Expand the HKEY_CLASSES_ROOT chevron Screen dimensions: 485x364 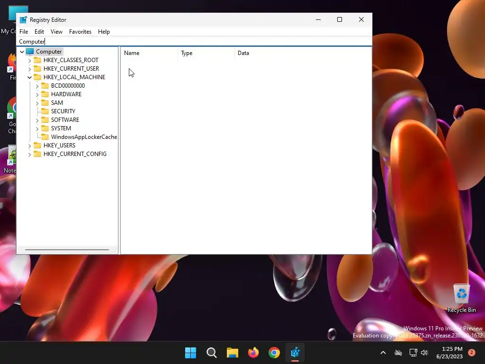click(30, 60)
